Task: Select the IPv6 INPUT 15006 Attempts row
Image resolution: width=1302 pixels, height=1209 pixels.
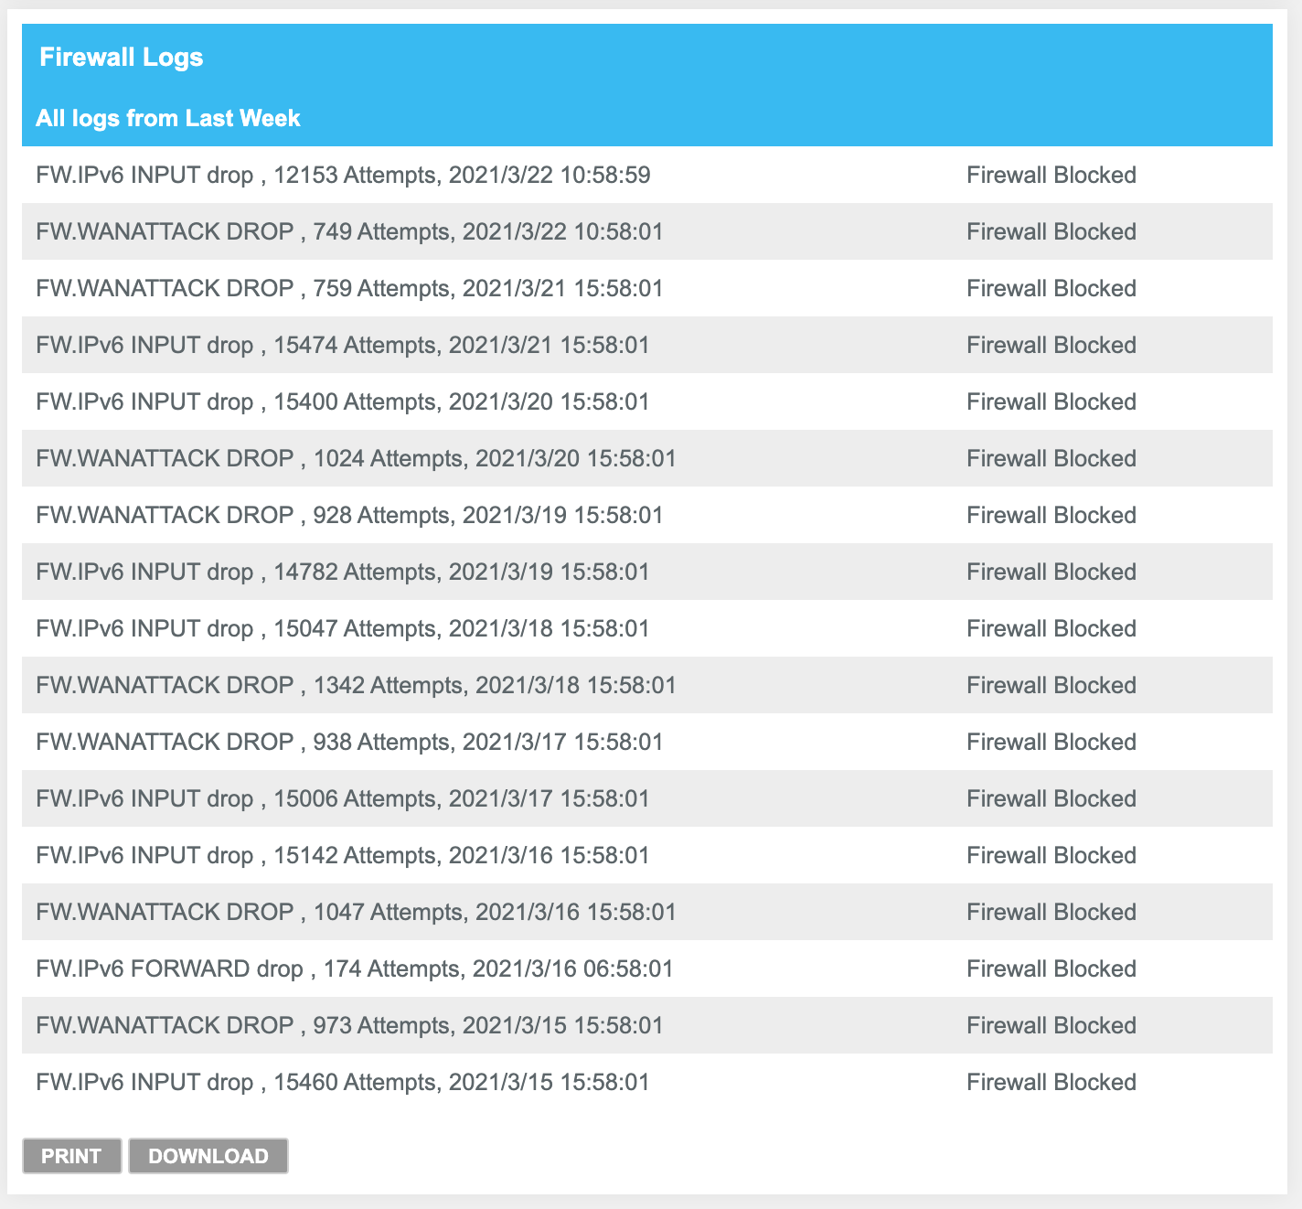Action: (343, 798)
